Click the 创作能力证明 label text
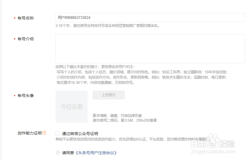 [x=30, y=133]
